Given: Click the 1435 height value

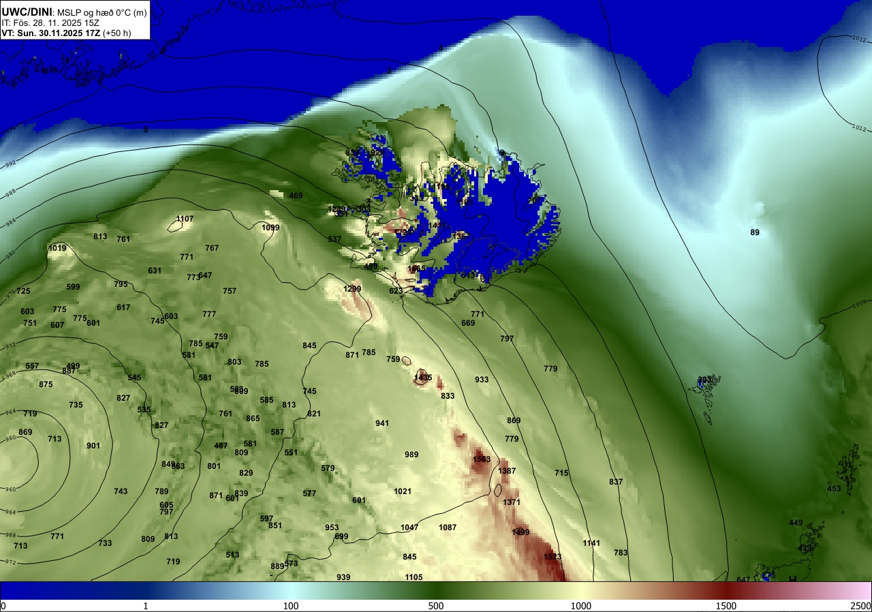Looking at the screenshot, I should coord(423,378).
